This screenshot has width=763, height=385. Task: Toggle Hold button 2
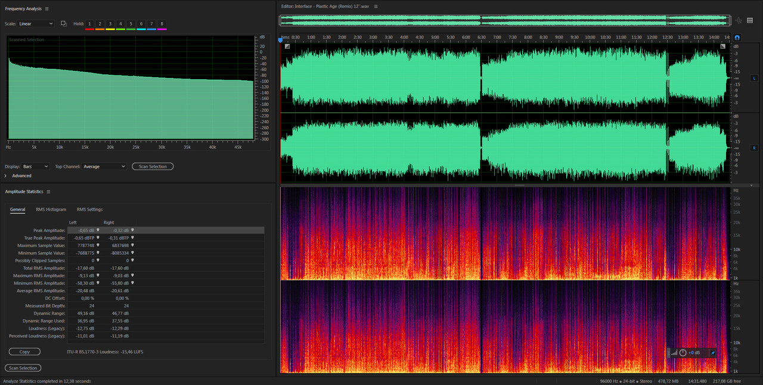click(x=100, y=24)
